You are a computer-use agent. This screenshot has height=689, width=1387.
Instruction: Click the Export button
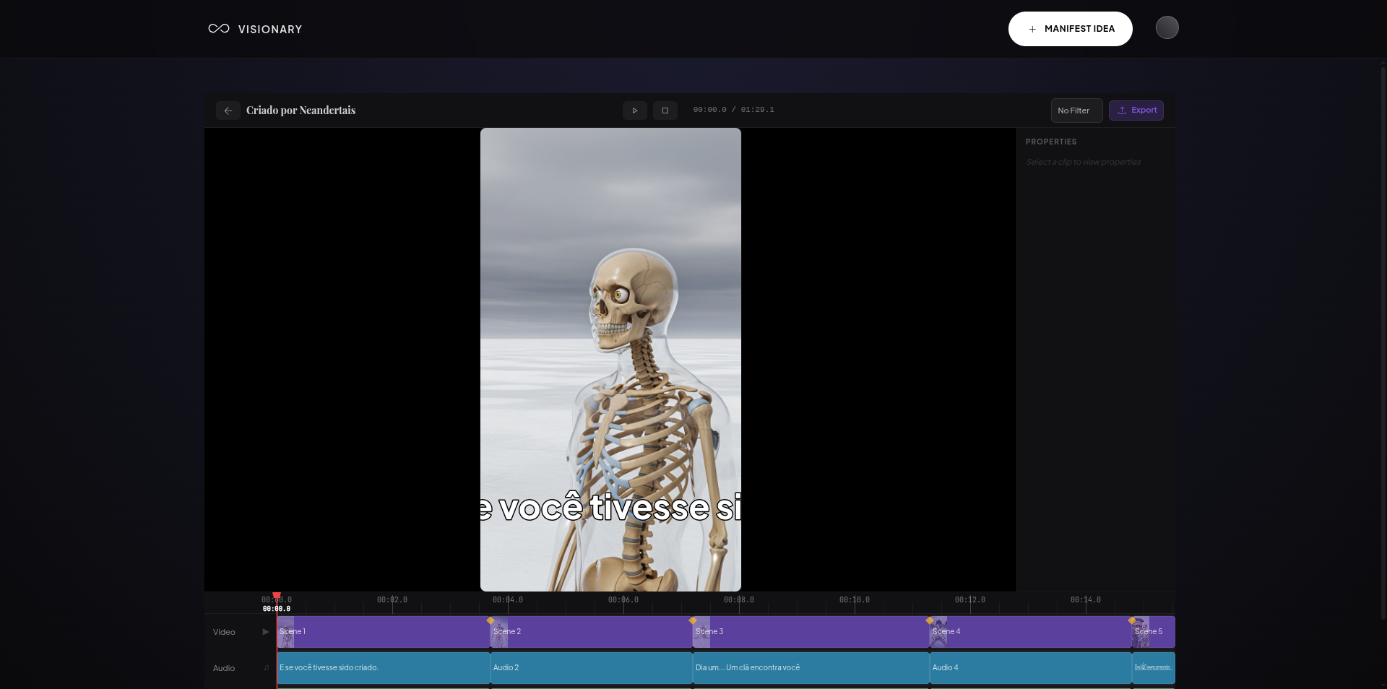(x=1136, y=110)
